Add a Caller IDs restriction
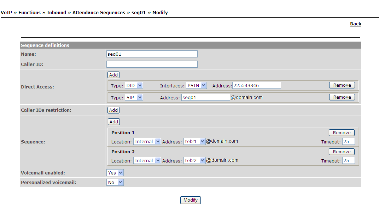379x215 pixels. [113, 110]
